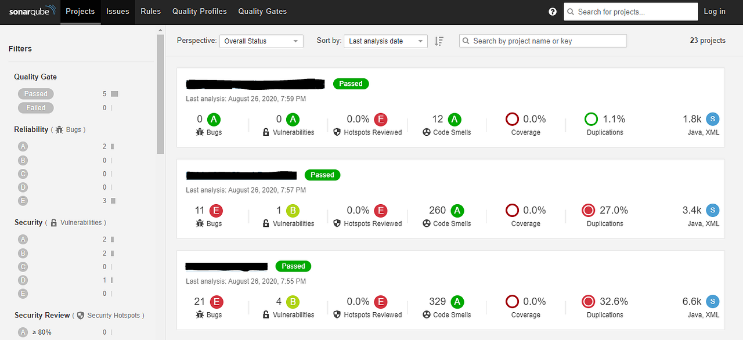743x340 pixels.
Task: Click the search by project name field
Action: pos(542,40)
